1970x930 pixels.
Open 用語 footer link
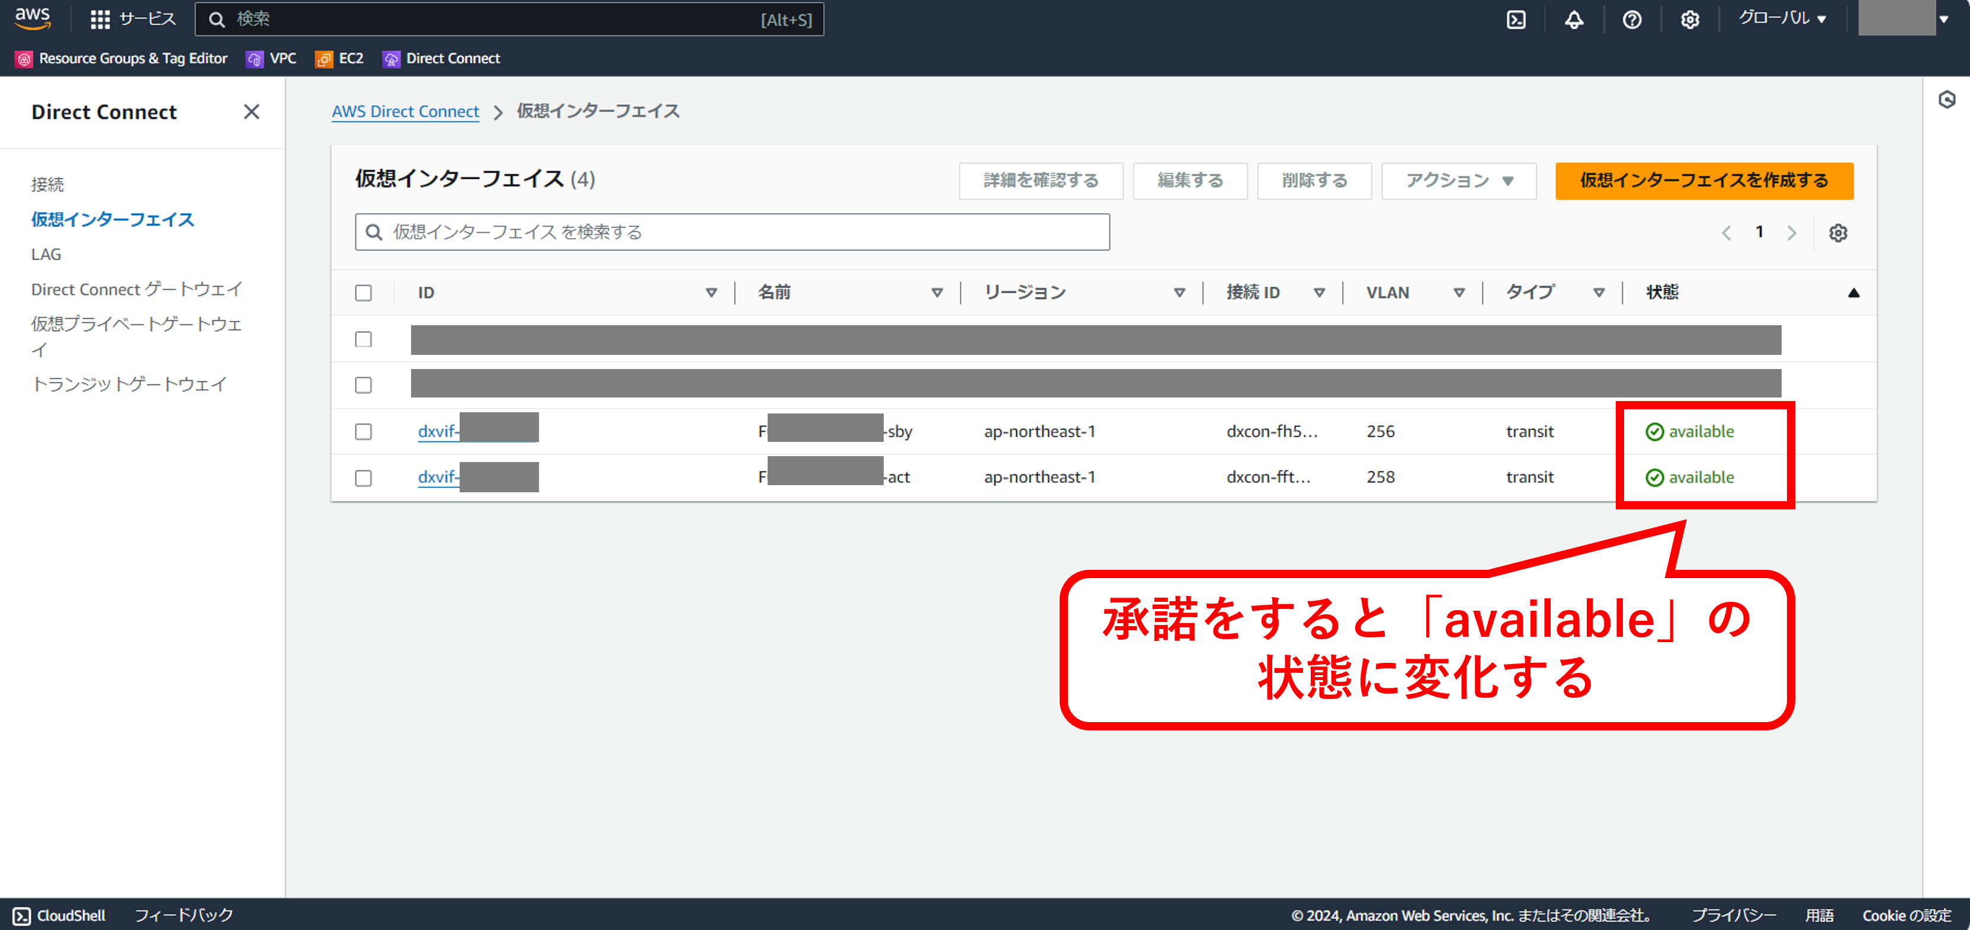tap(1820, 915)
